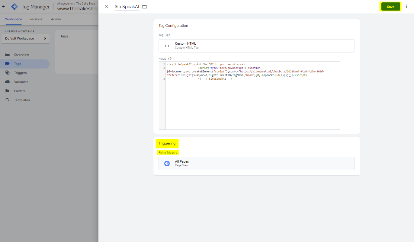Click the folder icon next to SiteSpeakAI
Viewport: 414px width, 242px height.
click(x=145, y=7)
